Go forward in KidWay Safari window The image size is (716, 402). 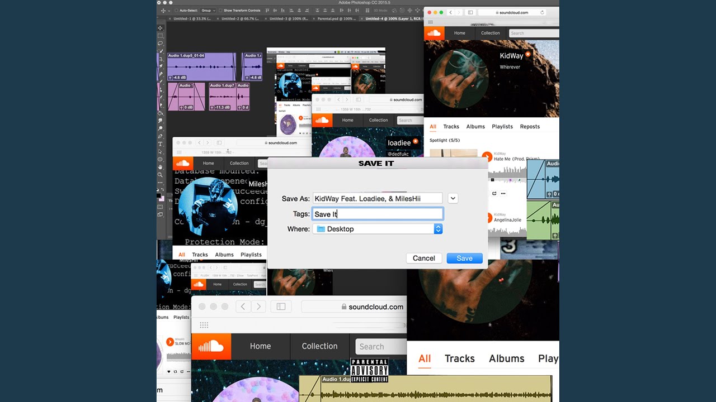458,12
